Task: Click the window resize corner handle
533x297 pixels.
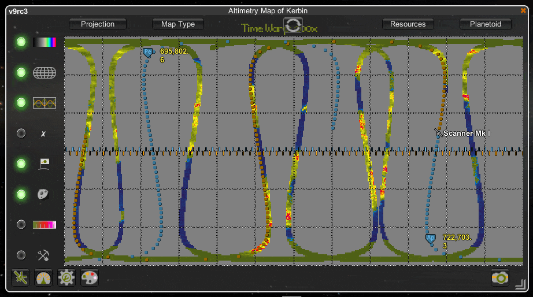Action: pyautogui.click(x=520, y=284)
